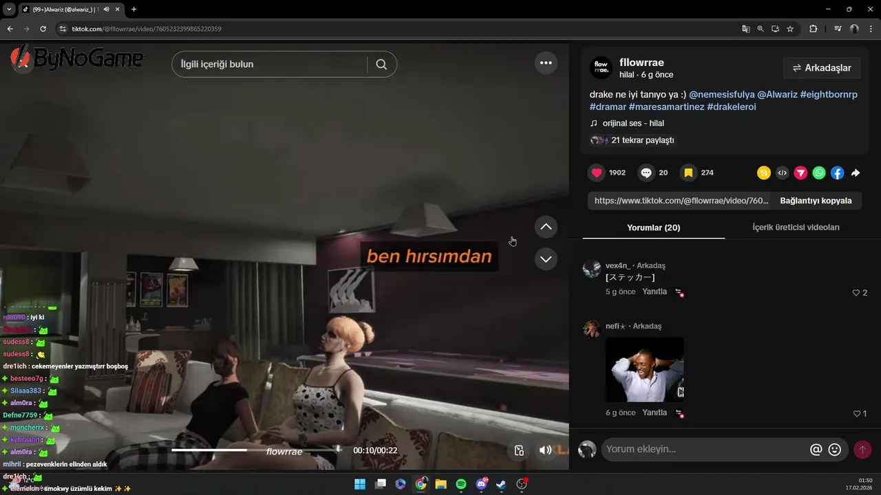This screenshot has width=881, height=495.
Task: Click Bağlantıyı kopyala to copy link
Action: click(816, 201)
